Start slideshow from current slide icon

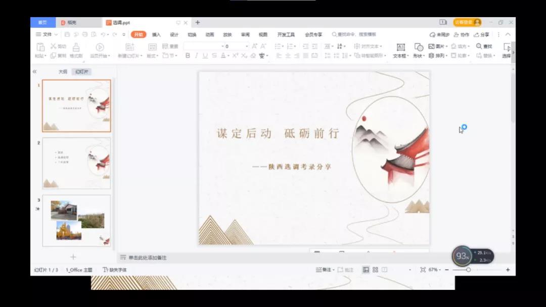100,47
